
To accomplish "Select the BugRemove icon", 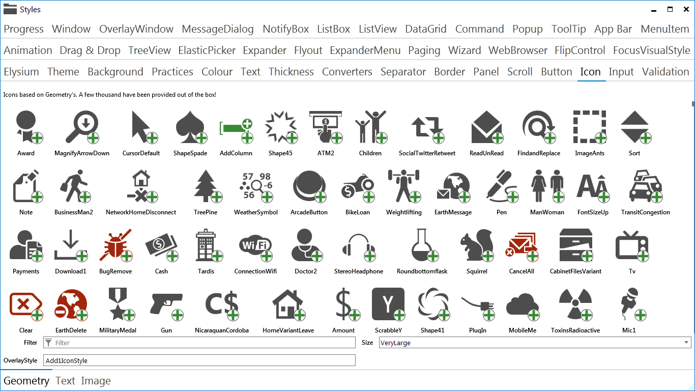I will pyautogui.click(x=114, y=245).
